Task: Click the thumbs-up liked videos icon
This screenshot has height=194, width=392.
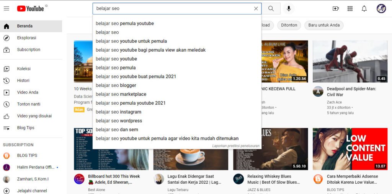Action: 7,116
